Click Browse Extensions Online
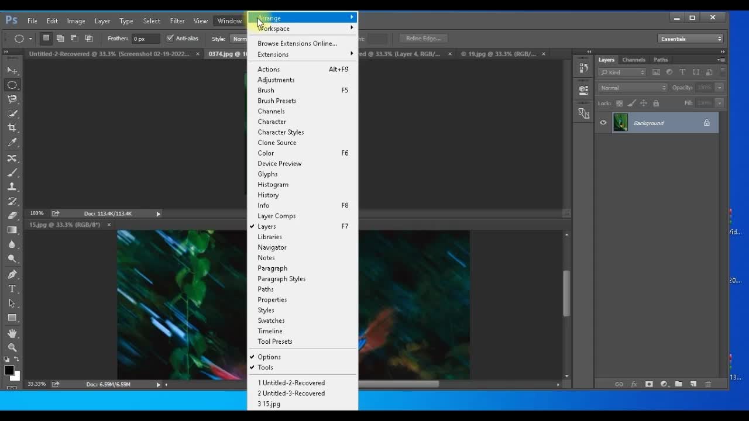This screenshot has width=749, height=421. 297,44
